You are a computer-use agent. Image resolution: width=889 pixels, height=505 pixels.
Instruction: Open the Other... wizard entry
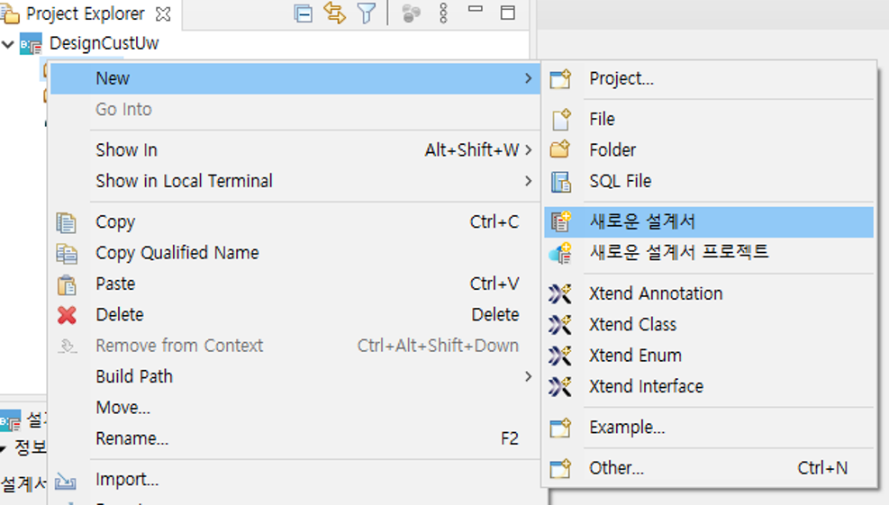click(x=616, y=468)
